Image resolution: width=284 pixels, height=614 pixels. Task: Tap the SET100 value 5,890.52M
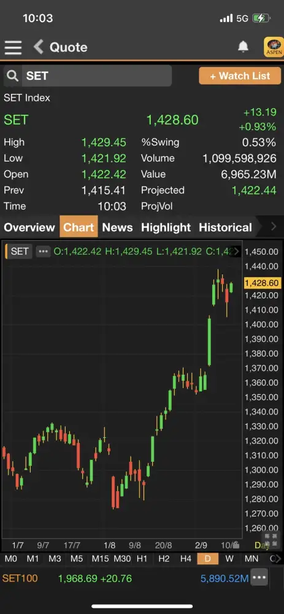(x=225, y=578)
